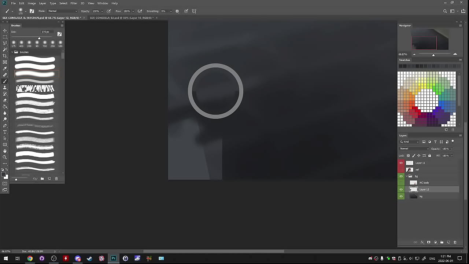Screen dimensions: 469x264
Task: Select the Crop tool
Action: click(5, 56)
